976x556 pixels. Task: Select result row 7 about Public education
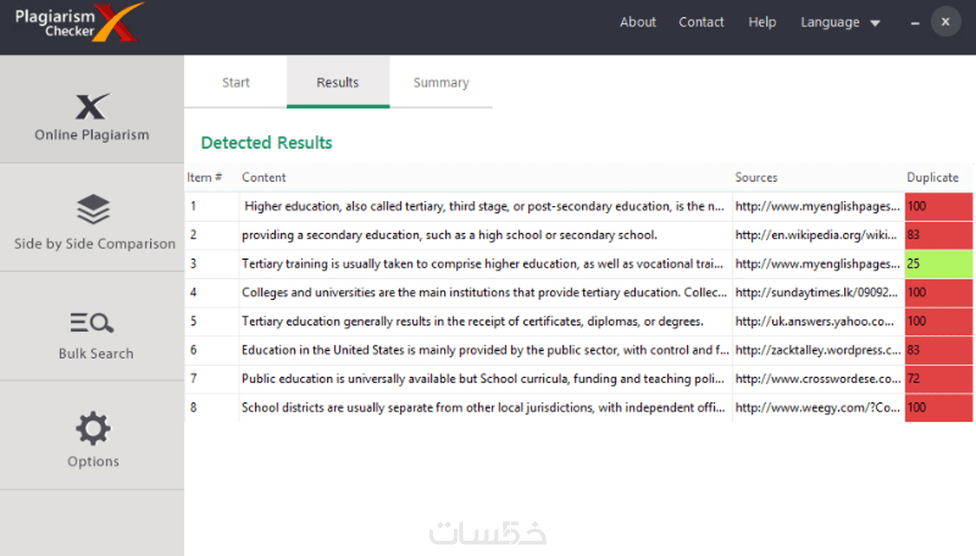[x=579, y=379]
